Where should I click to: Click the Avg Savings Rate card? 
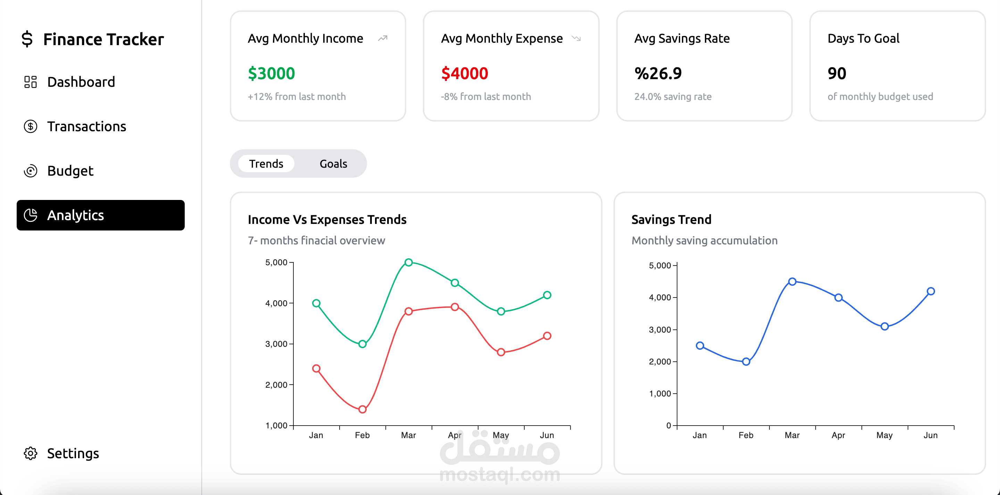point(704,66)
